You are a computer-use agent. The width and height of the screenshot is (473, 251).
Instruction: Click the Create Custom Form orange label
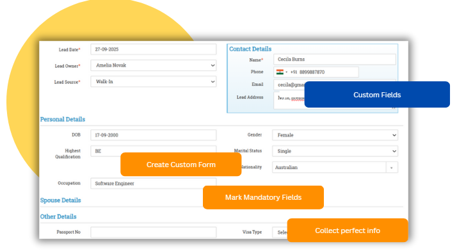tap(181, 165)
